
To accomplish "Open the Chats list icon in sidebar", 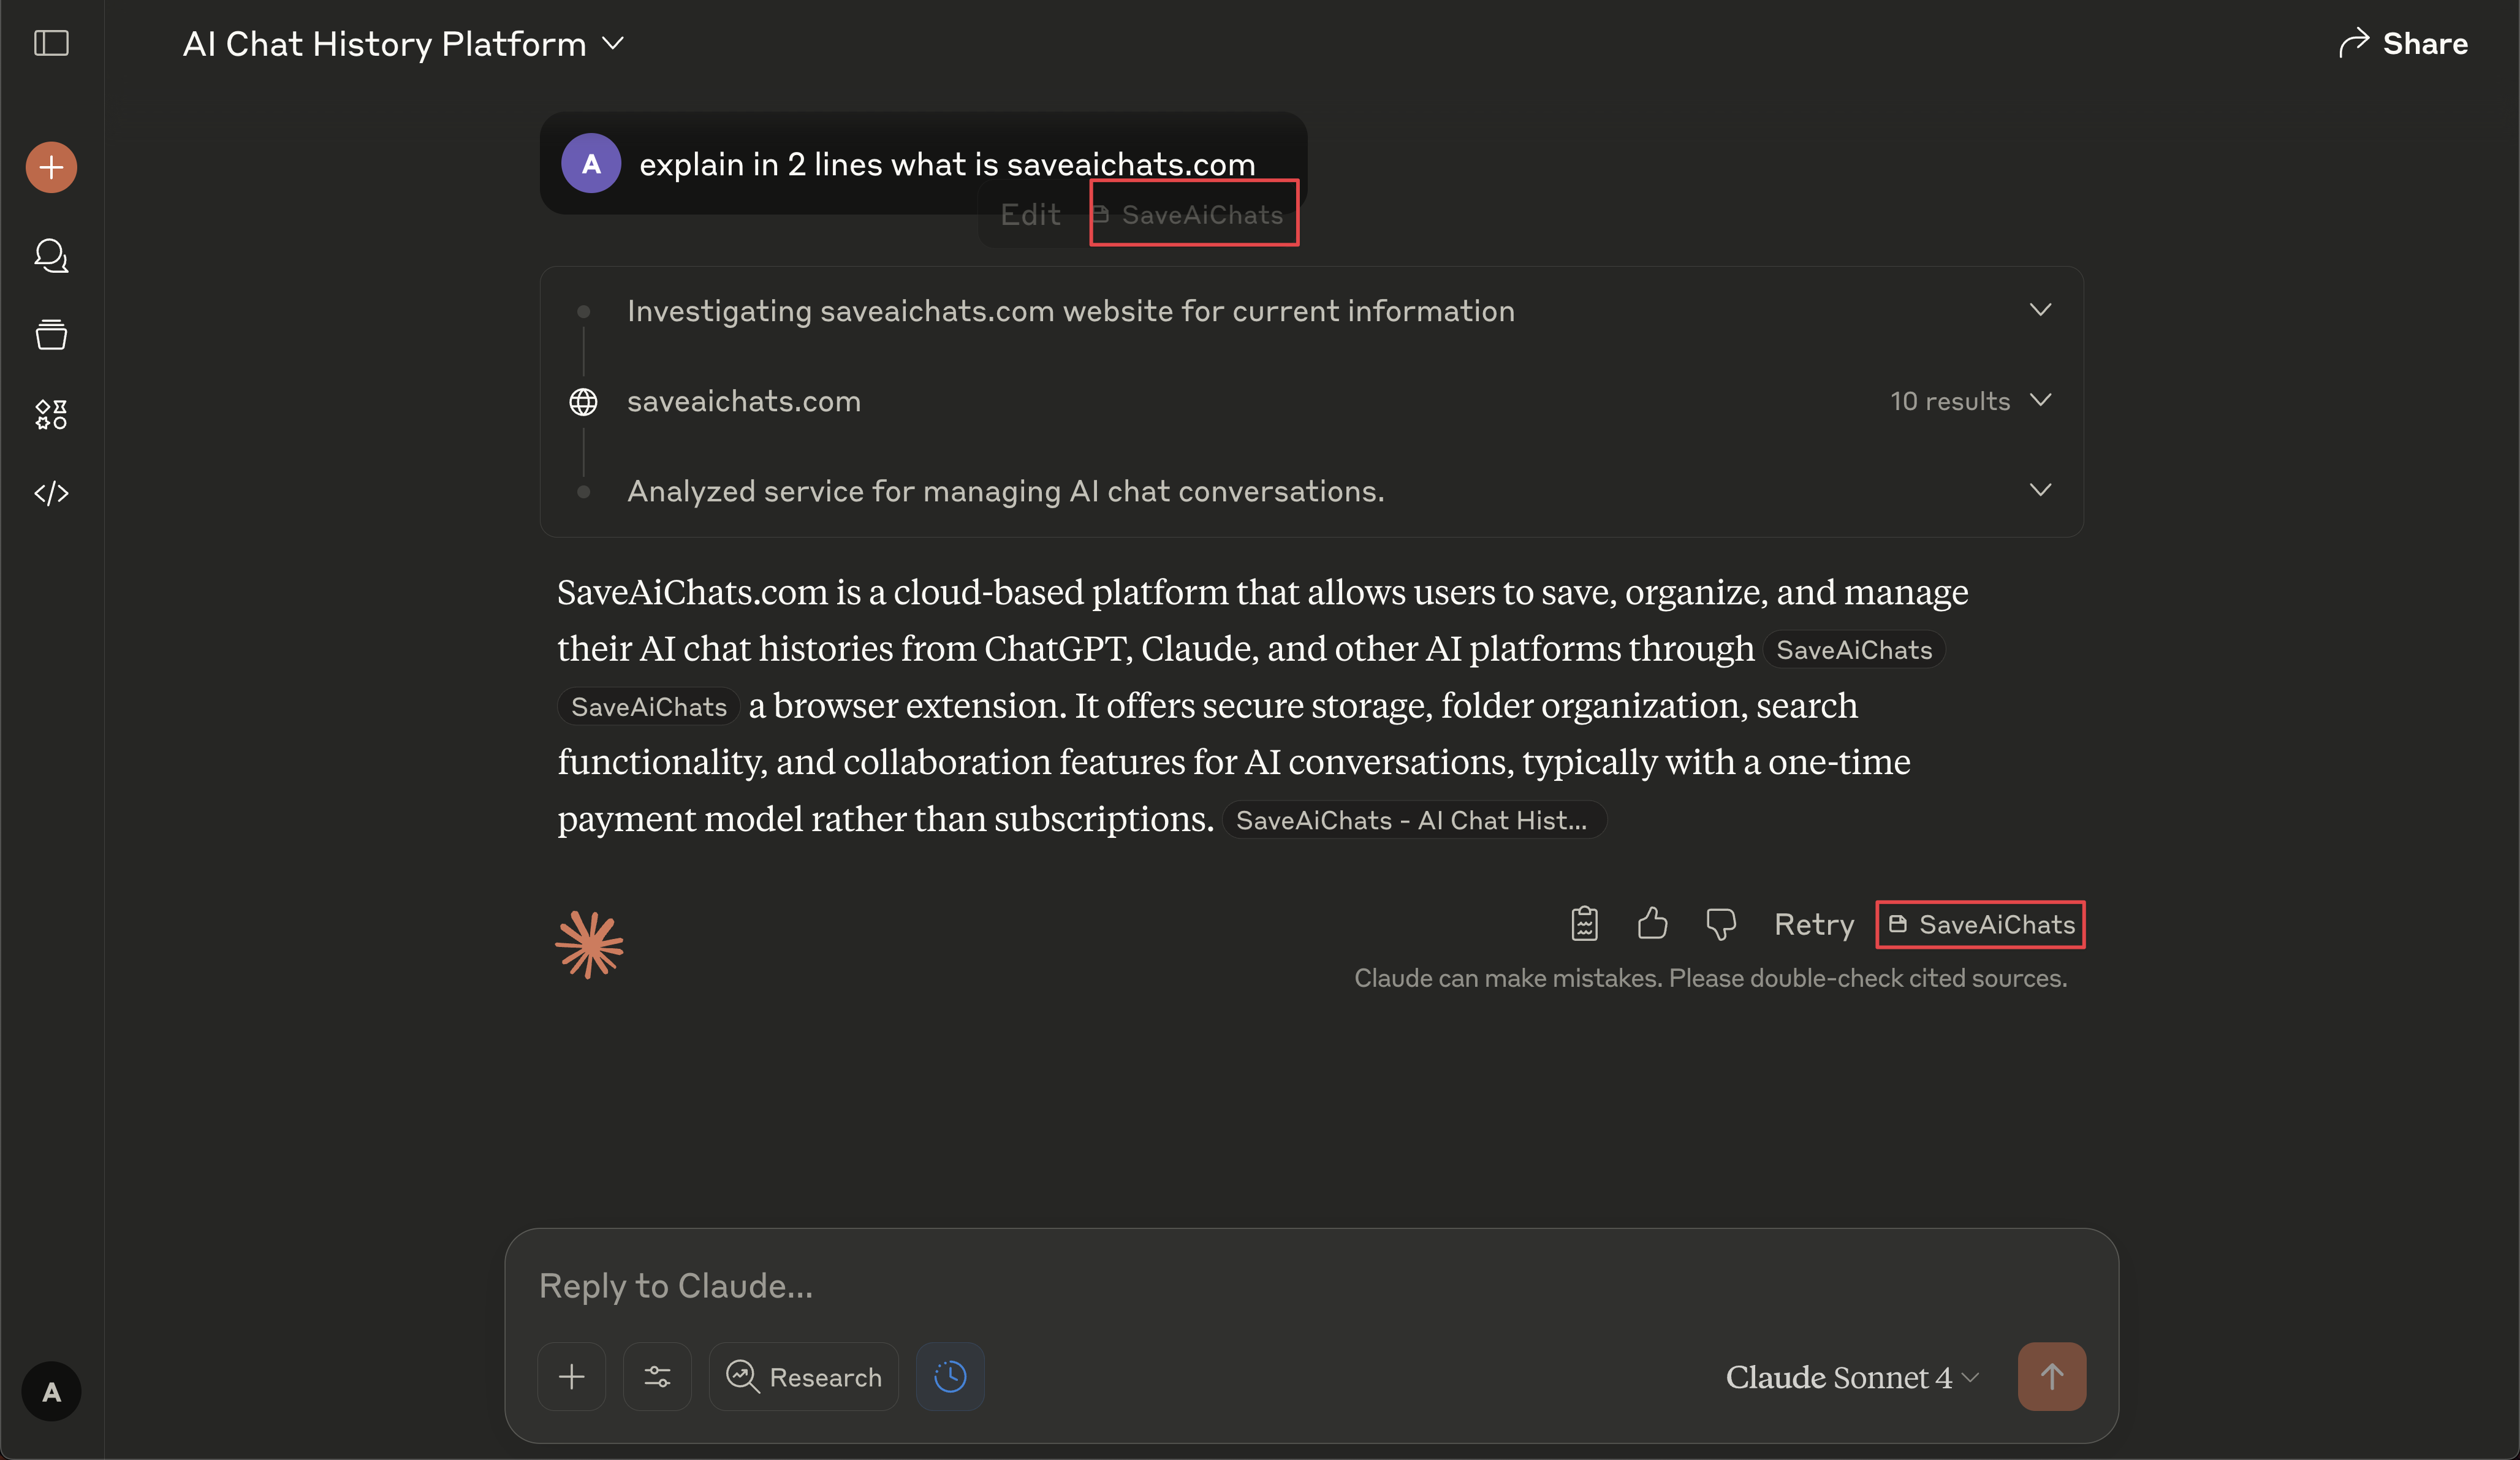I will tap(51, 256).
